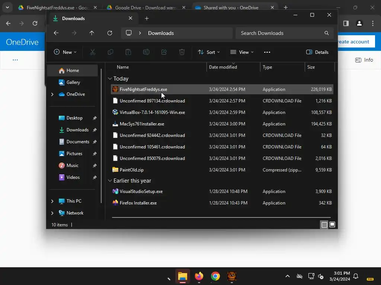This screenshot has width=381, height=285.
Task: Open the Sort options dropdown
Action: 209,52
